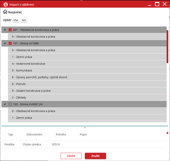Click the Zdůvodnění column header
This screenshot has width=170, height=161.
(34, 135)
